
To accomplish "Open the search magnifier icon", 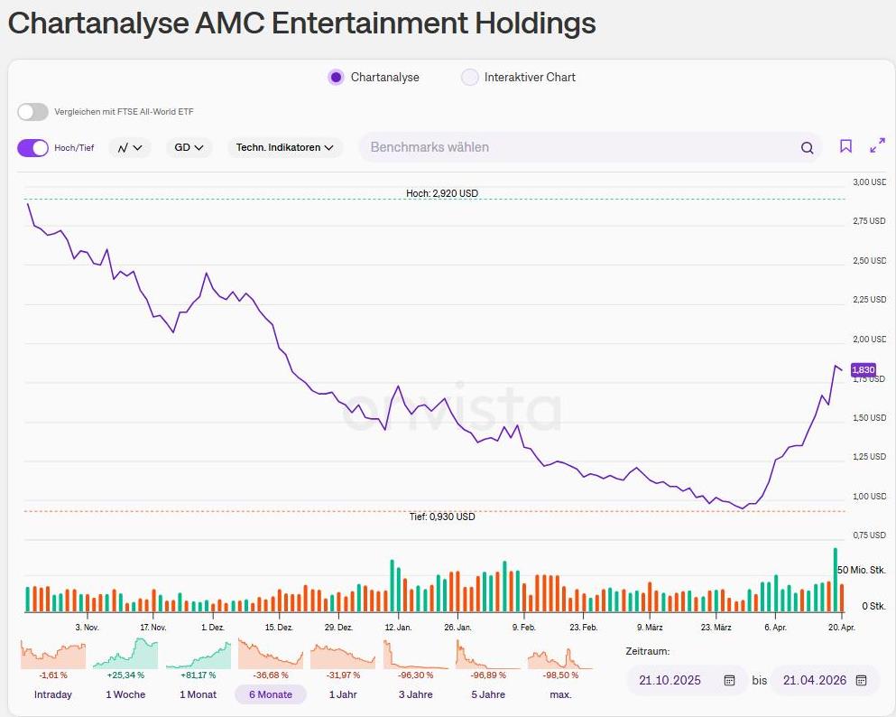I will (807, 147).
